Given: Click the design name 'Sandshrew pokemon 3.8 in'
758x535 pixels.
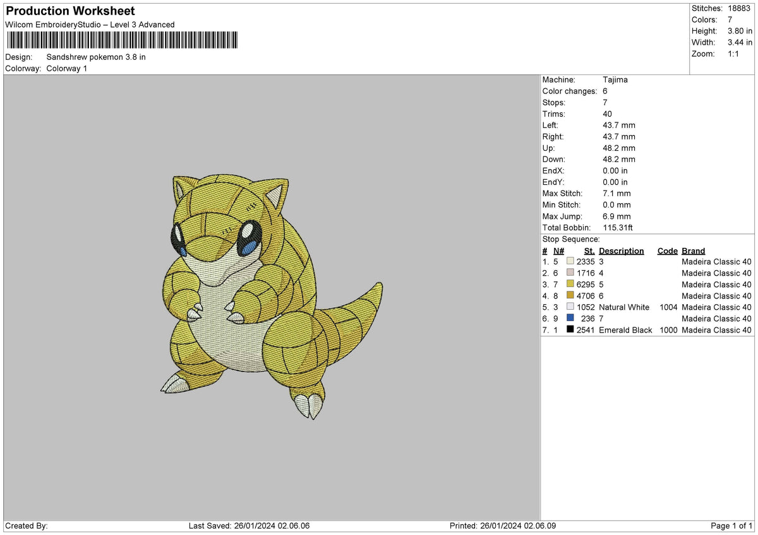Looking at the screenshot, I should 96,57.
